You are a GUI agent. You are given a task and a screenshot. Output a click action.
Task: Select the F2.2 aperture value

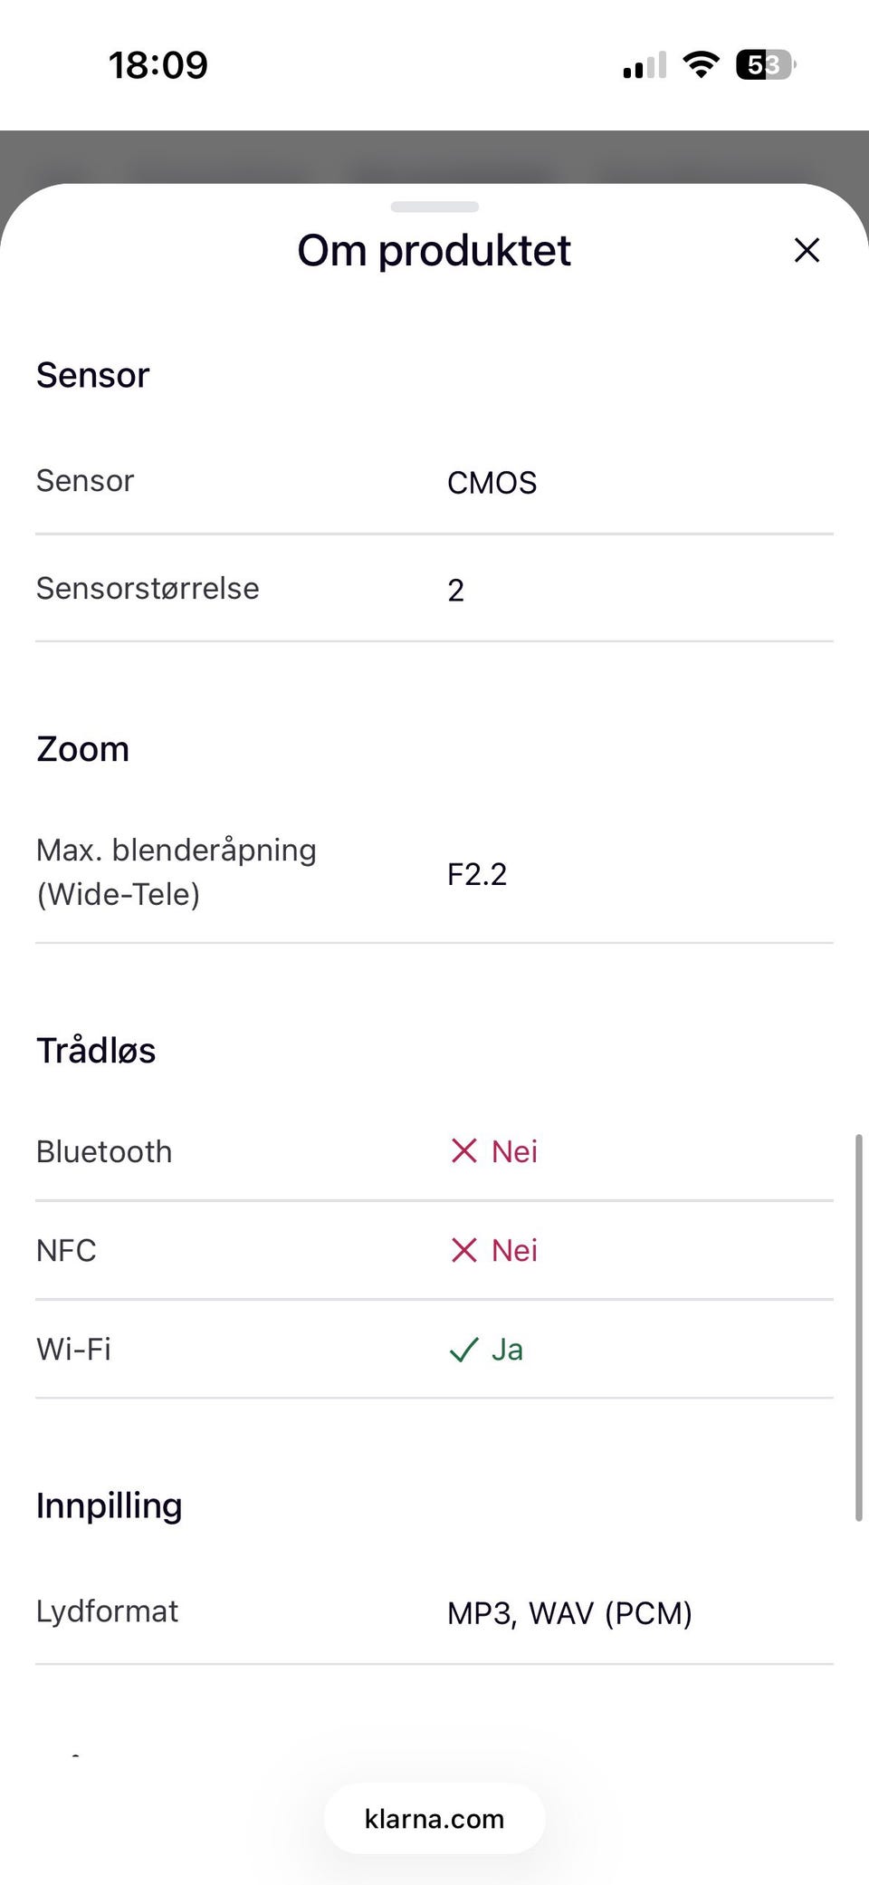coord(477,874)
